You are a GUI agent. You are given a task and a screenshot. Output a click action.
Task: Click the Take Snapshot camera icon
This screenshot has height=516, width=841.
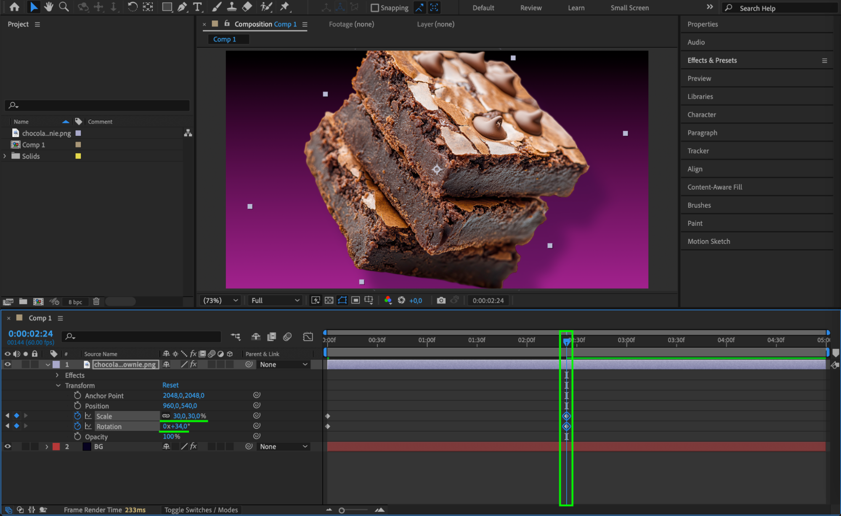point(441,300)
